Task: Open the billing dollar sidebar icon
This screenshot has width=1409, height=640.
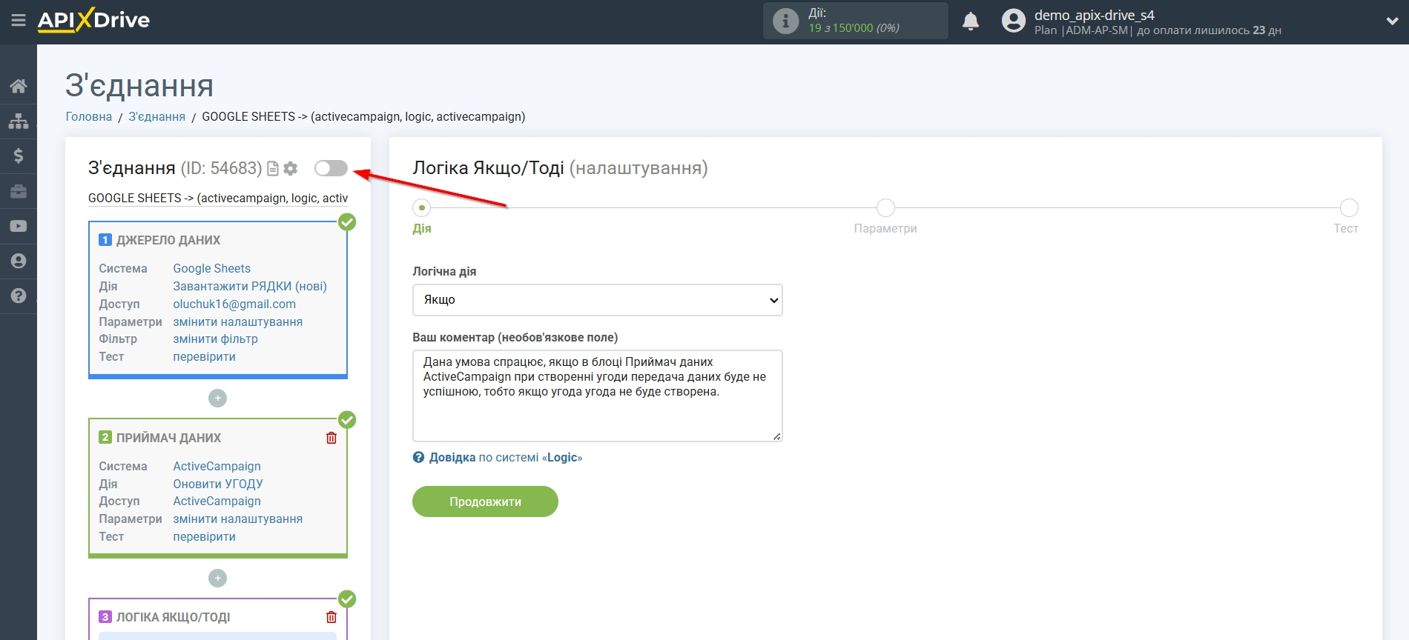Action: pyautogui.click(x=19, y=156)
